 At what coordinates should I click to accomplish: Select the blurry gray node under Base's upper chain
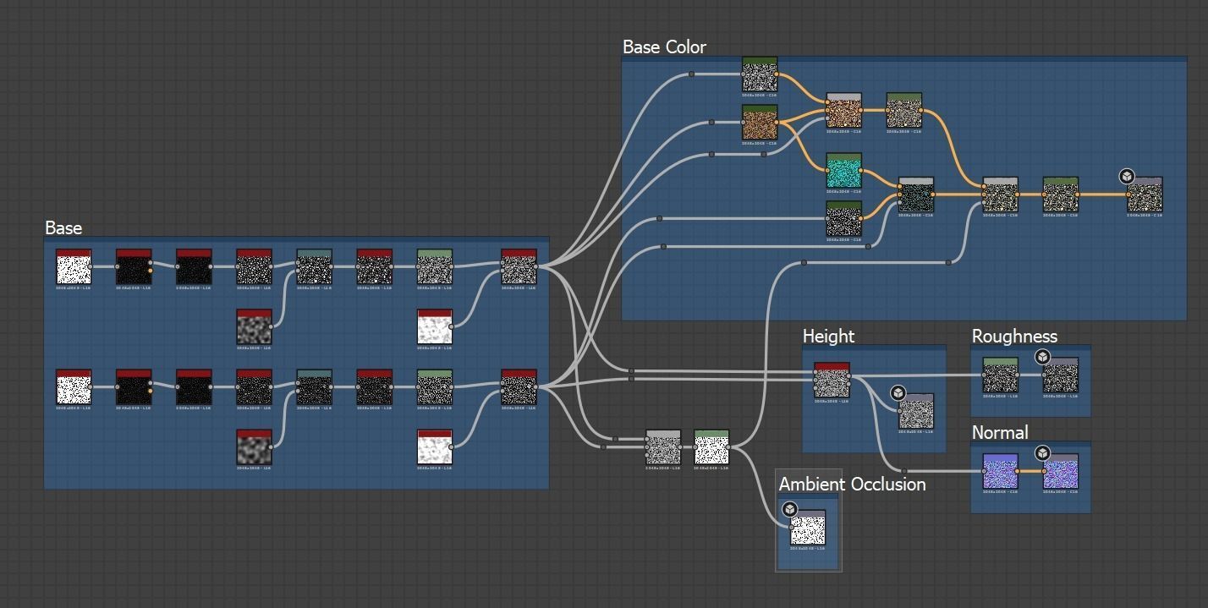[x=254, y=326]
